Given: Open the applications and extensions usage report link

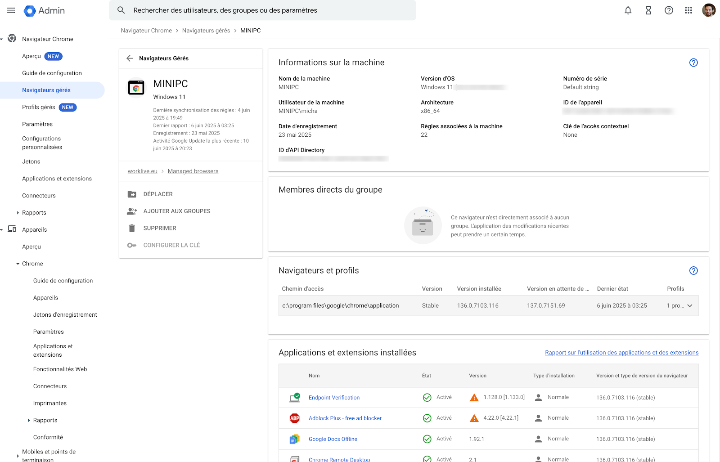Looking at the screenshot, I should [x=622, y=353].
